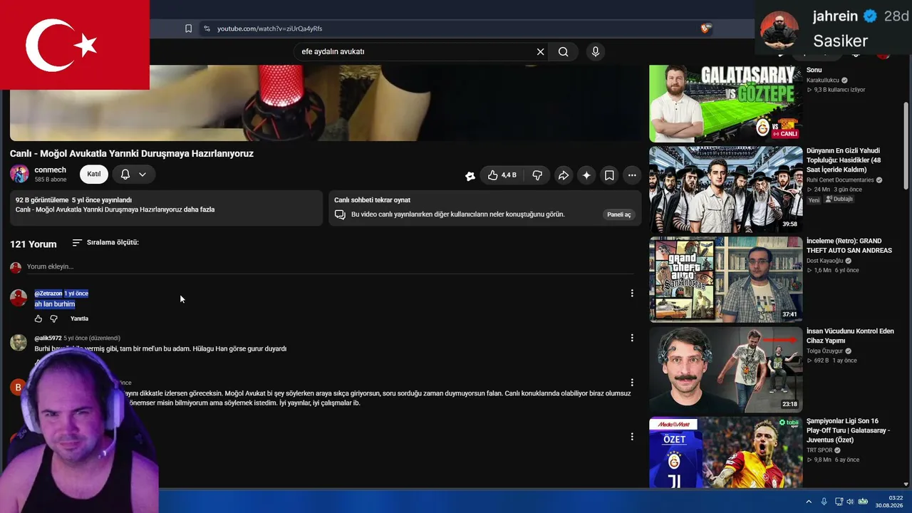Open the Tolga Özuygur video thumbnail
The image size is (912, 513).
point(725,369)
